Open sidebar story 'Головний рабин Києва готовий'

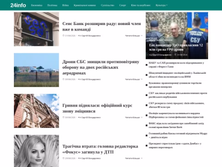coord(178,135)
